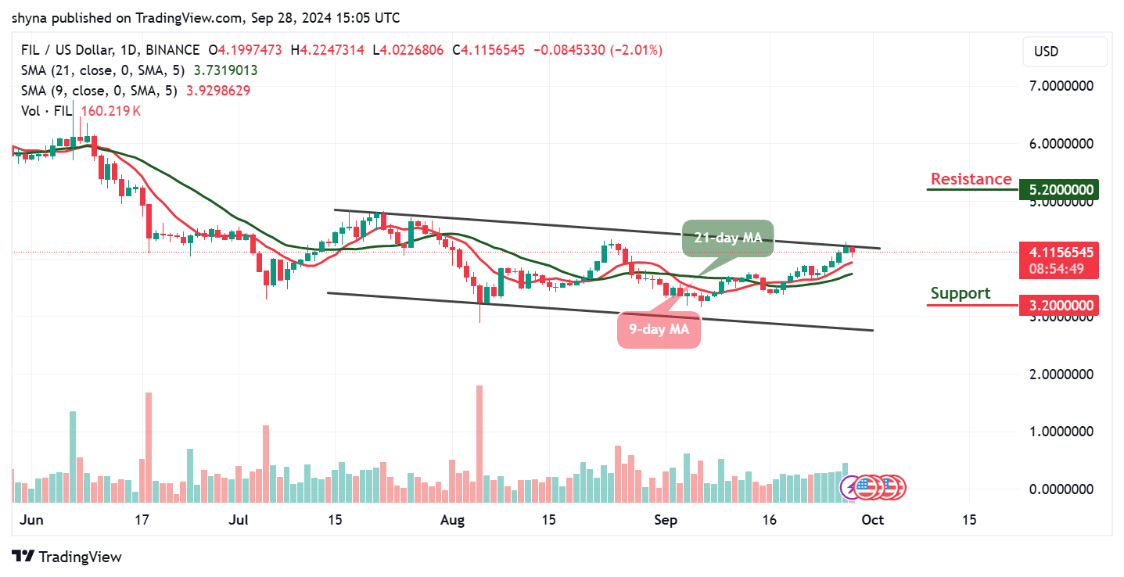The image size is (1124, 577).
Task: Click the volume value 160.219 K
Action: pos(111,111)
